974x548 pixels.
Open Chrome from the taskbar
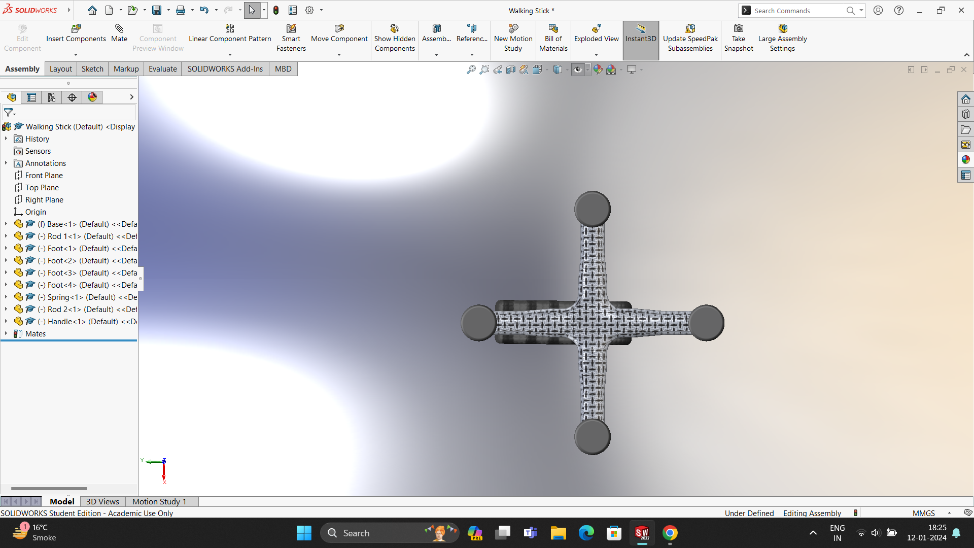pos(670,533)
